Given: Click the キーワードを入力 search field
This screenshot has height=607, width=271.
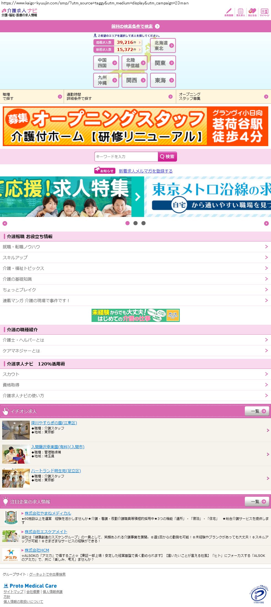Looking at the screenshot, I should pyautogui.click(x=126, y=157).
